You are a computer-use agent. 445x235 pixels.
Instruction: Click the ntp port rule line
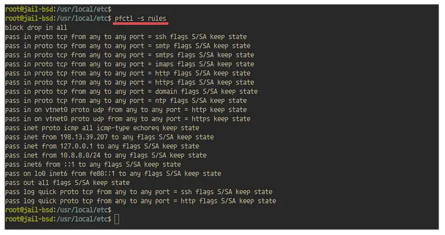(126, 101)
